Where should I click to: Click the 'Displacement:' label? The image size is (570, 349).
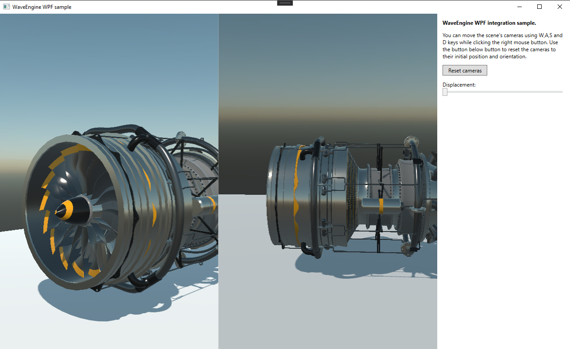click(459, 84)
